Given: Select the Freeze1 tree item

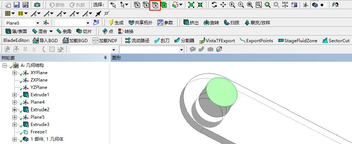Looking at the screenshot, I should coord(39,132).
